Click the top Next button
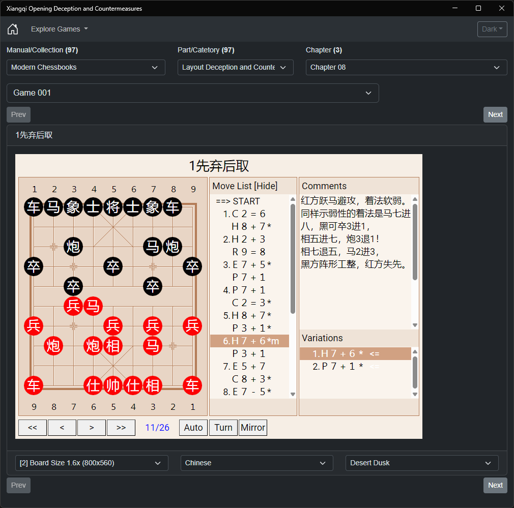Screen dimensions: 514x508 click(x=495, y=114)
